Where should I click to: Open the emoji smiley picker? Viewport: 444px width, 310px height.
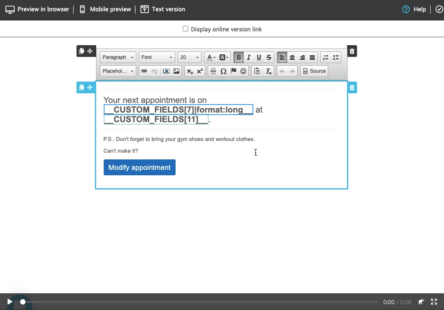click(x=243, y=71)
